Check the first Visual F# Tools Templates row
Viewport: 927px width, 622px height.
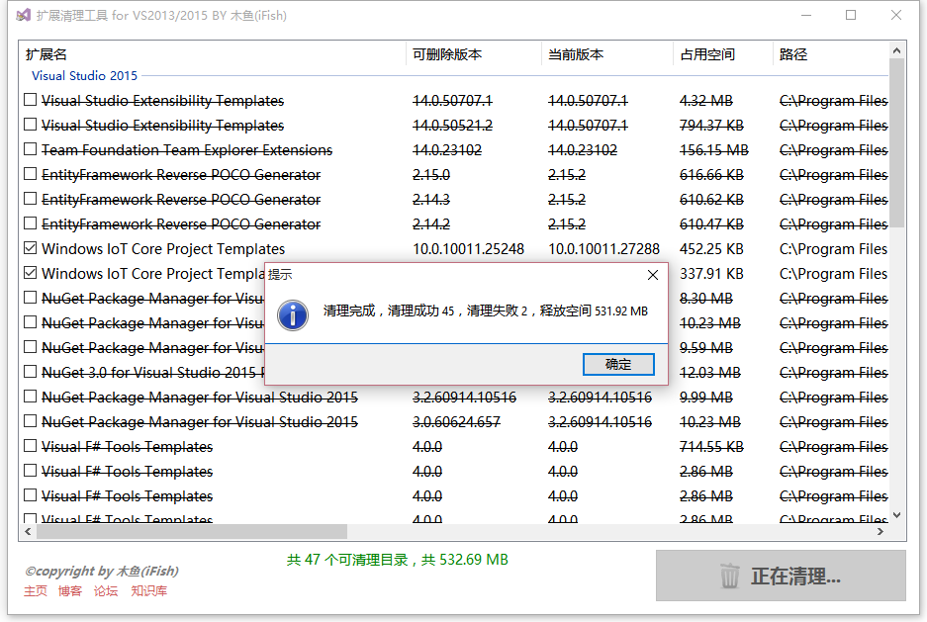coord(30,446)
